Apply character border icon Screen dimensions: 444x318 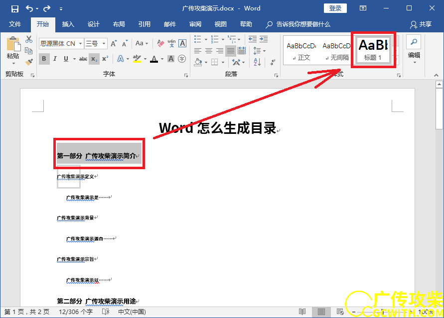click(x=182, y=43)
